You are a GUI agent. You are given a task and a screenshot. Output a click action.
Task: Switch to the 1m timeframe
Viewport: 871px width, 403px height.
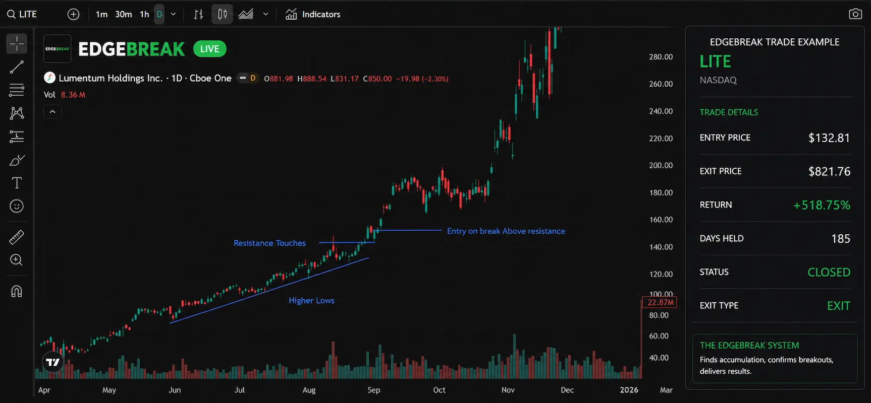click(101, 14)
